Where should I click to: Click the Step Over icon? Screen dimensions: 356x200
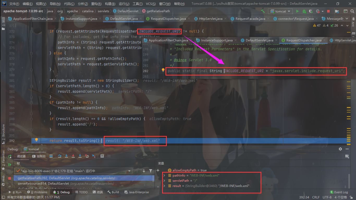point(60,156)
